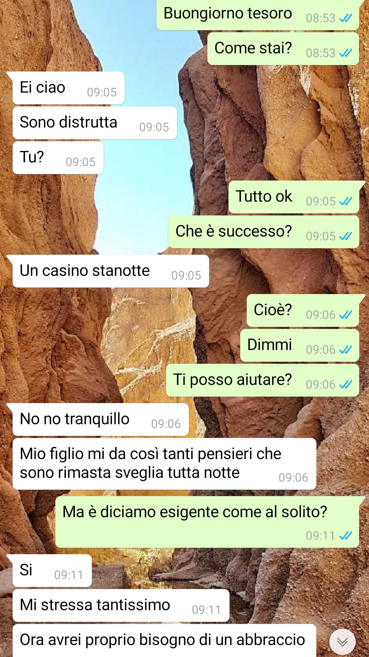Tap the scroll-to-bottom double chevron button
The image size is (369, 657).
pos(342,642)
